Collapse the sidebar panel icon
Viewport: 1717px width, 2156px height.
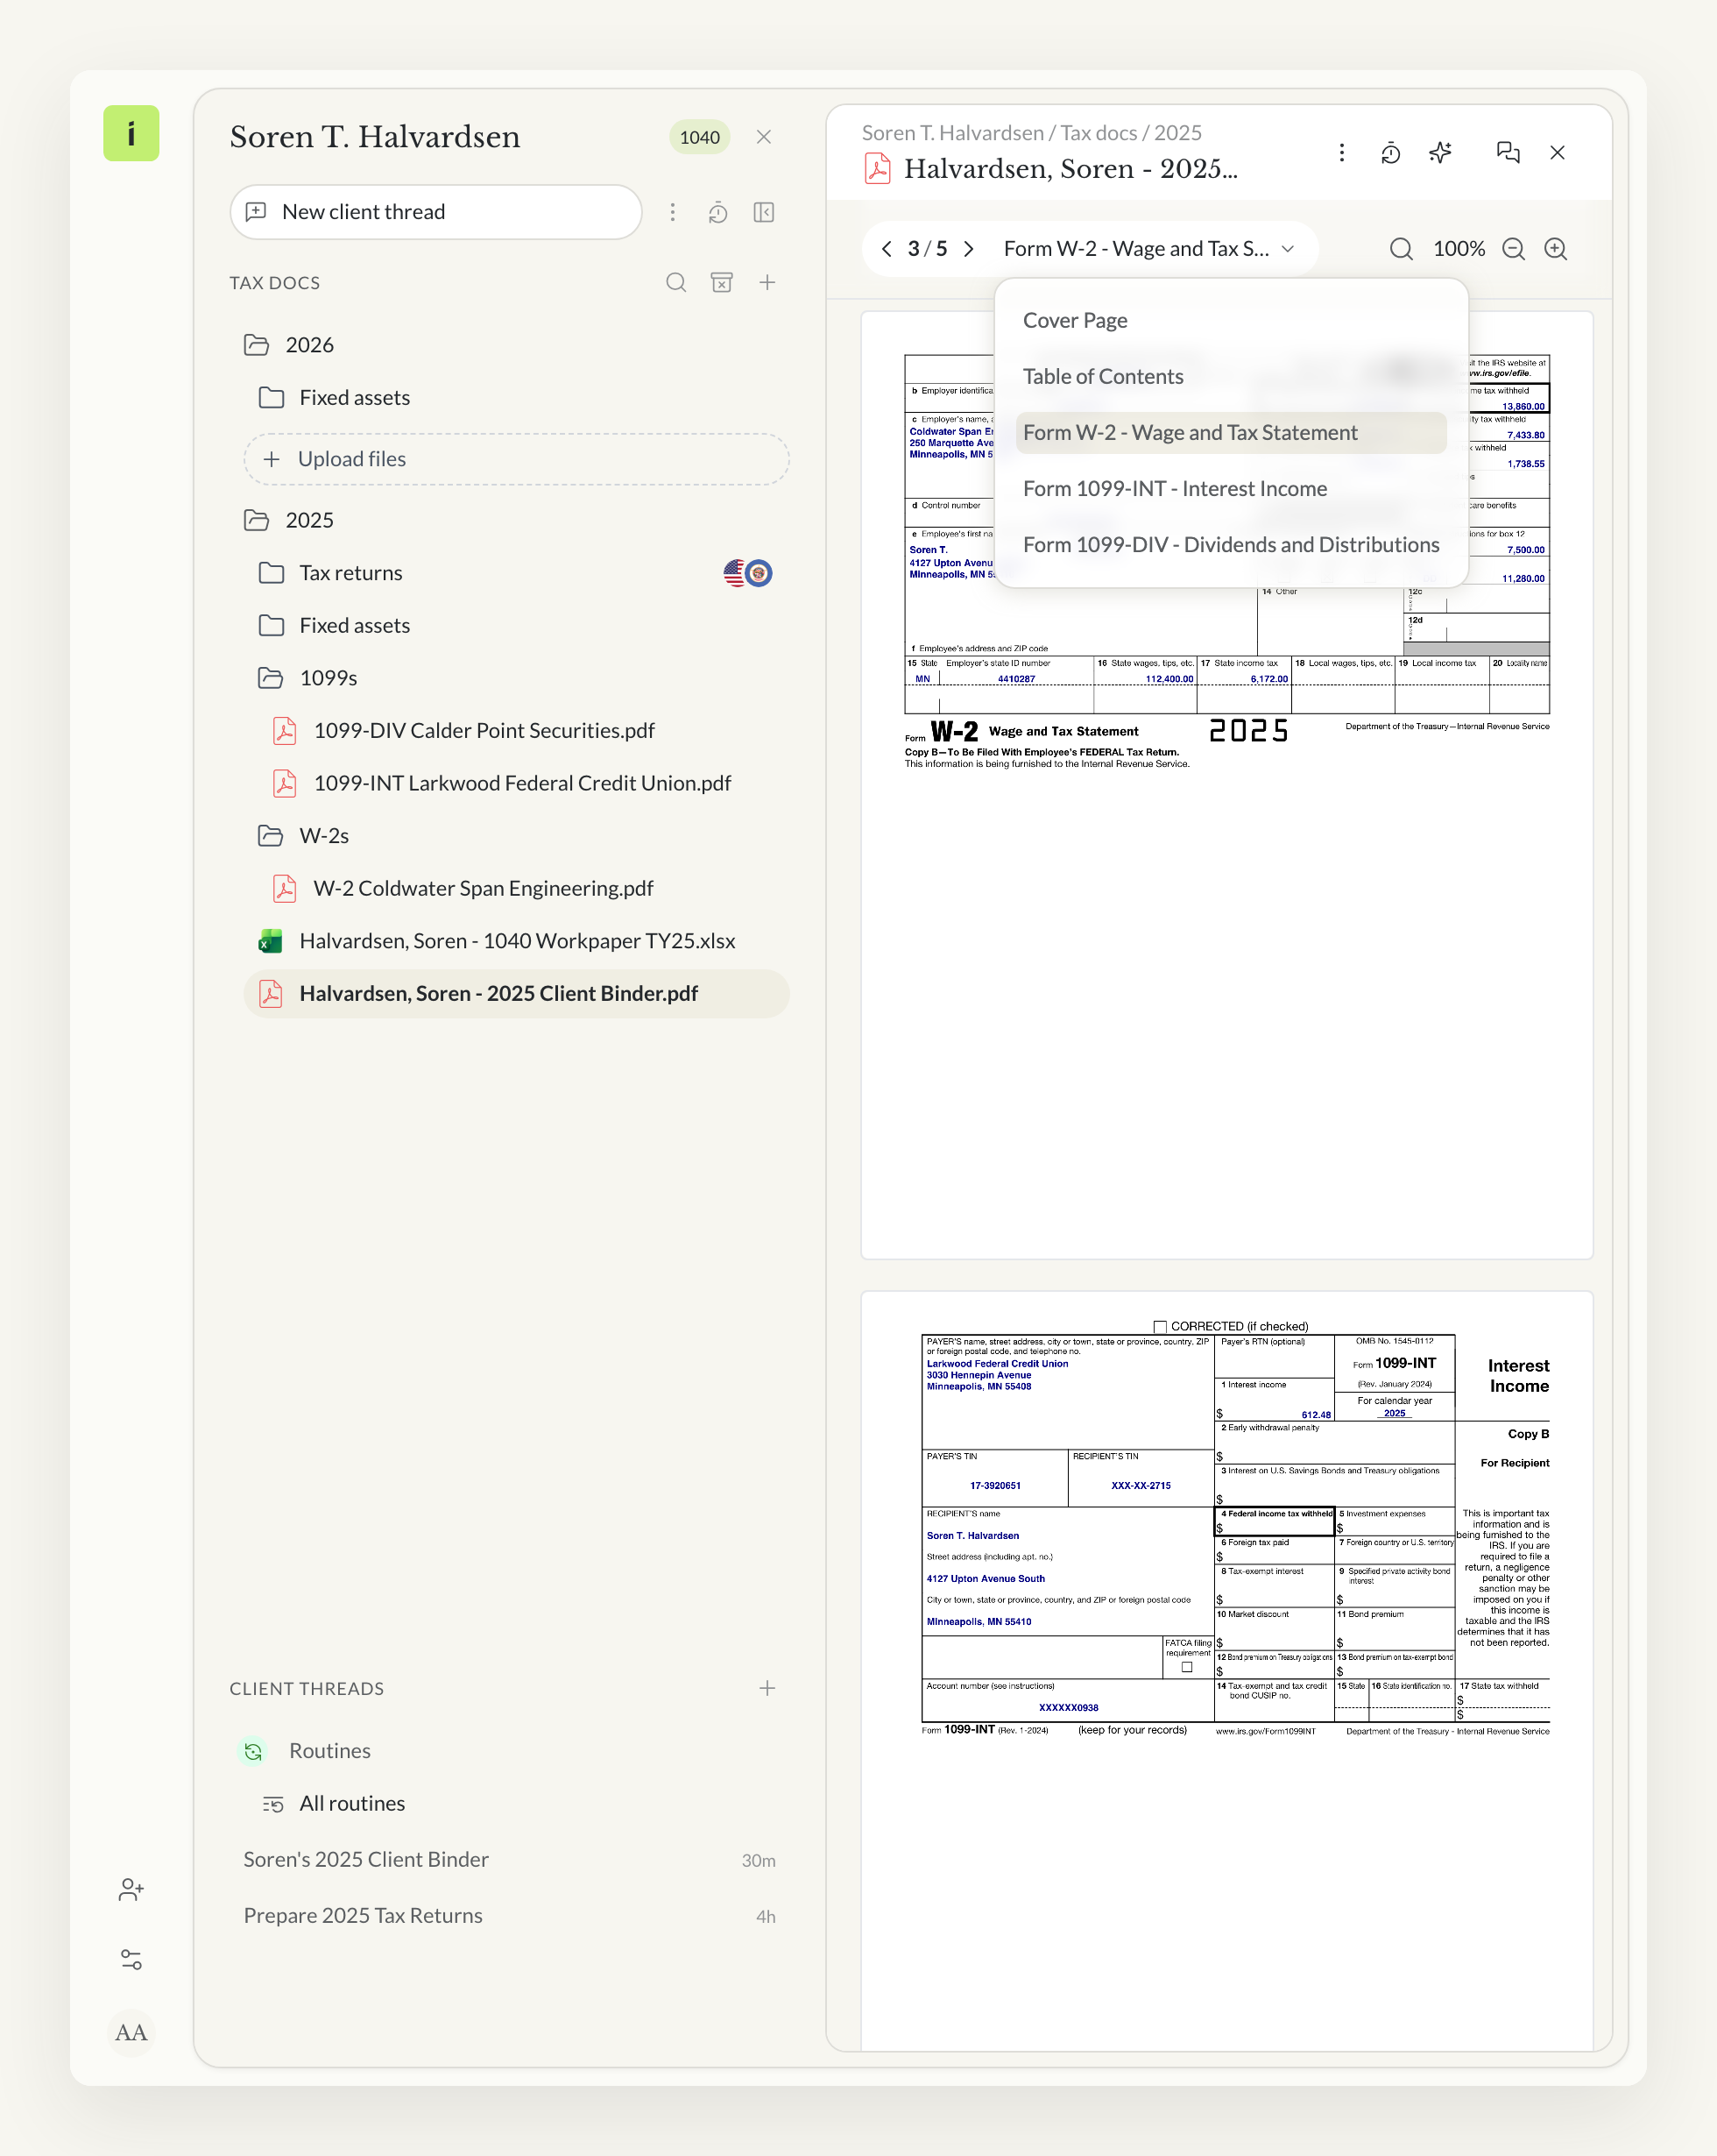click(764, 212)
